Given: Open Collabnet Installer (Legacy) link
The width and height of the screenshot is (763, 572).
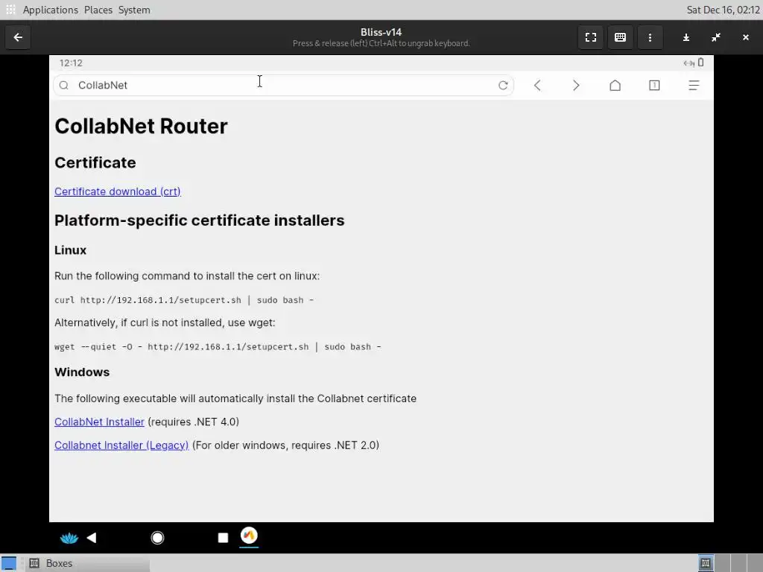Looking at the screenshot, I should click(121, 445).
